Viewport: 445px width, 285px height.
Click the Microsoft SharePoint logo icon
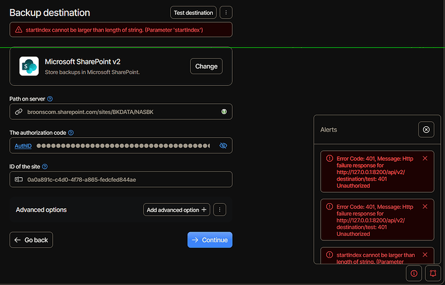click(x=29, y=66)
